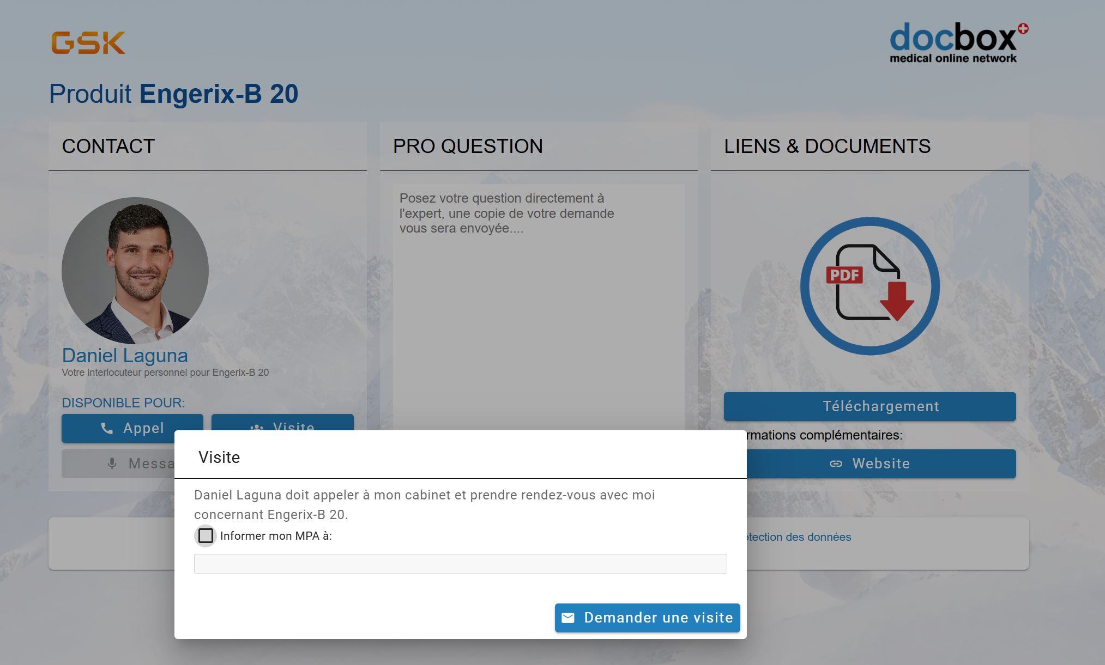1105x665 pixels.
Task: Click Daniel Laguna's profile photo
Action: tap(135, 271)
